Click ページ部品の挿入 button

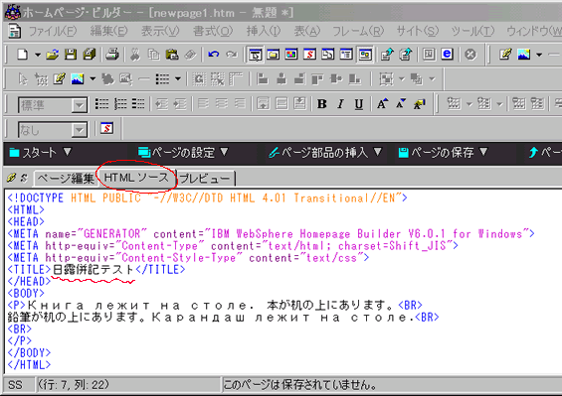(325, 153)
